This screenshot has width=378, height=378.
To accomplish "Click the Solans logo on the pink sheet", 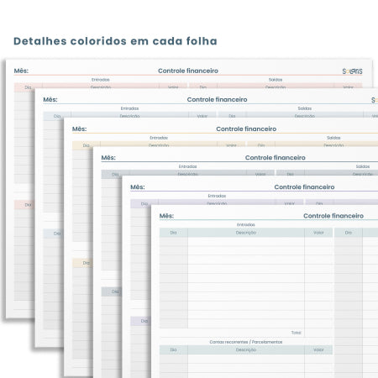I will click(352, 71).
